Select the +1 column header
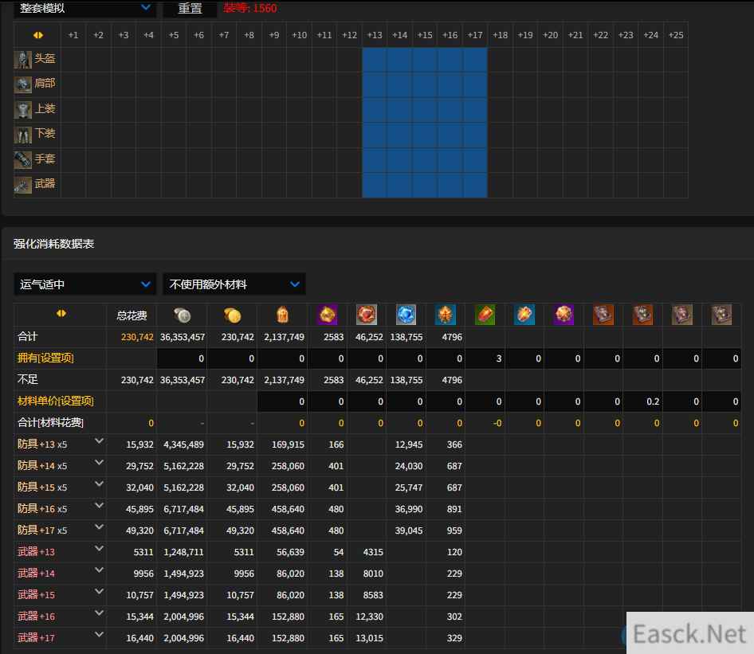754x654 pixels. coord(73,35)
